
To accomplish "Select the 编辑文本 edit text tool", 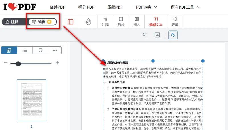I will click(156, 22).
